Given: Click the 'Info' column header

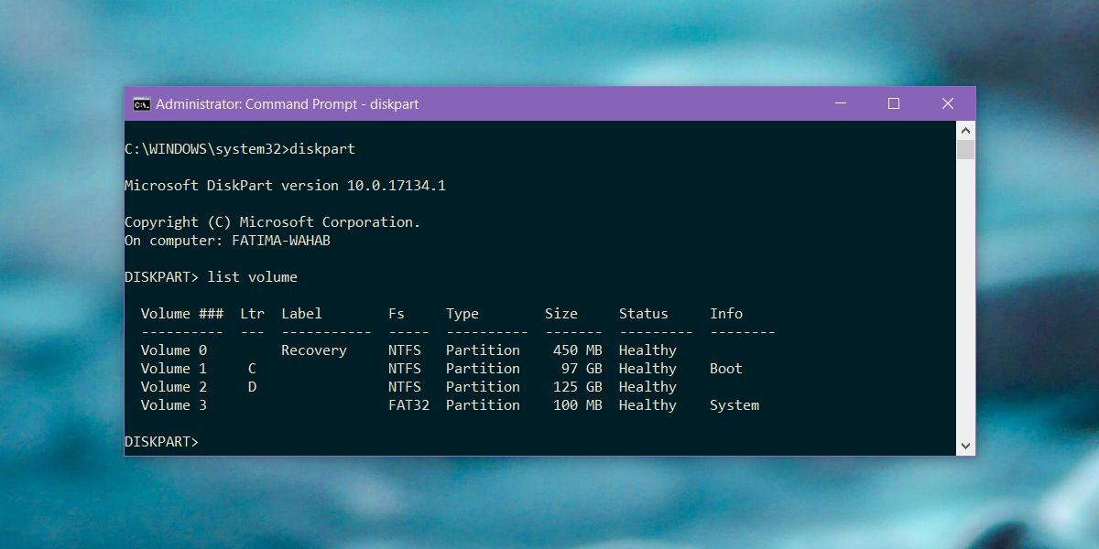Looking at the screenshot, I should [x=726, y=314].
